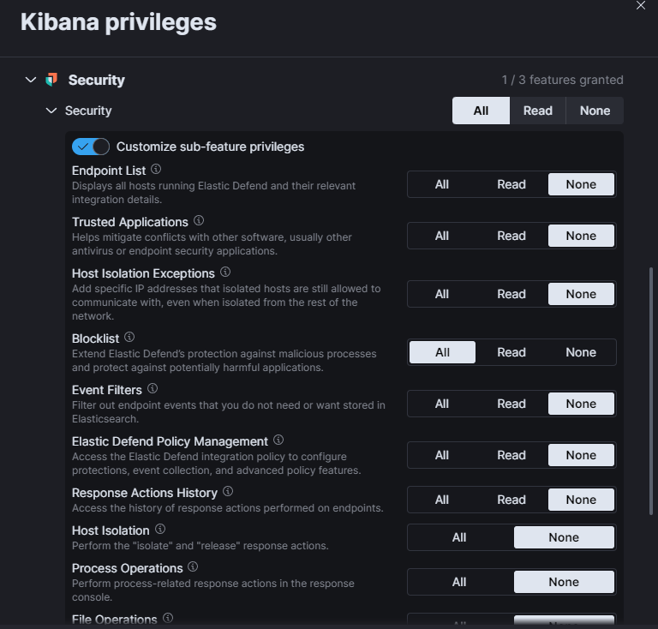Viewport: 658px width, 629px height.
Task: Click info icon next to Process Operations
Action: (x=193, y=567)
